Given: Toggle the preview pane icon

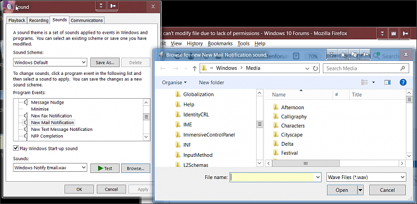Looking at the screenshot, I should pos(388,83).
